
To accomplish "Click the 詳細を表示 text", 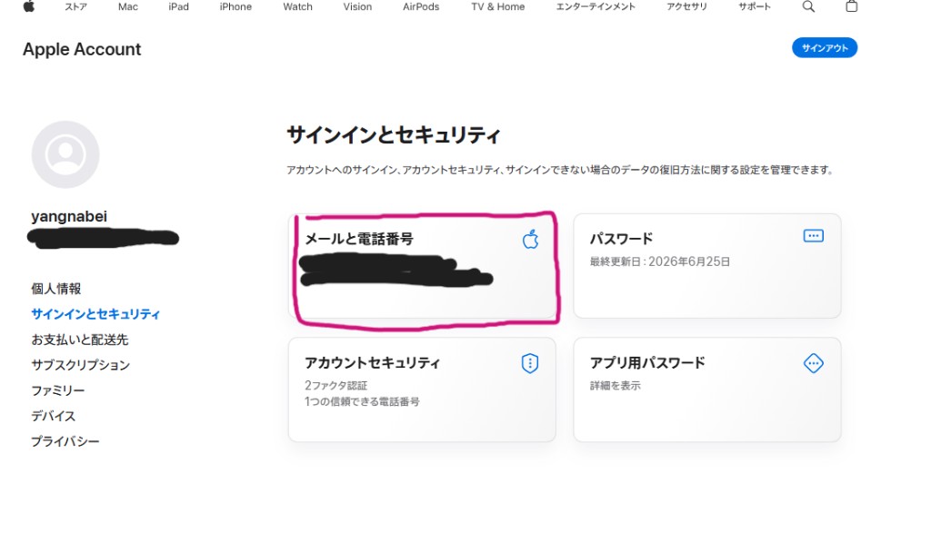I will pos(616,385).
